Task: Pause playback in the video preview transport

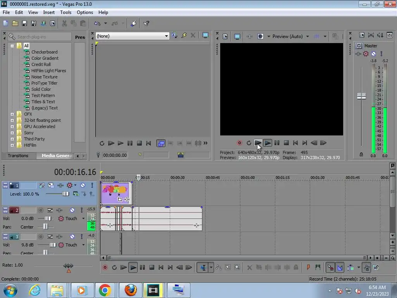Action: point(277,143)
